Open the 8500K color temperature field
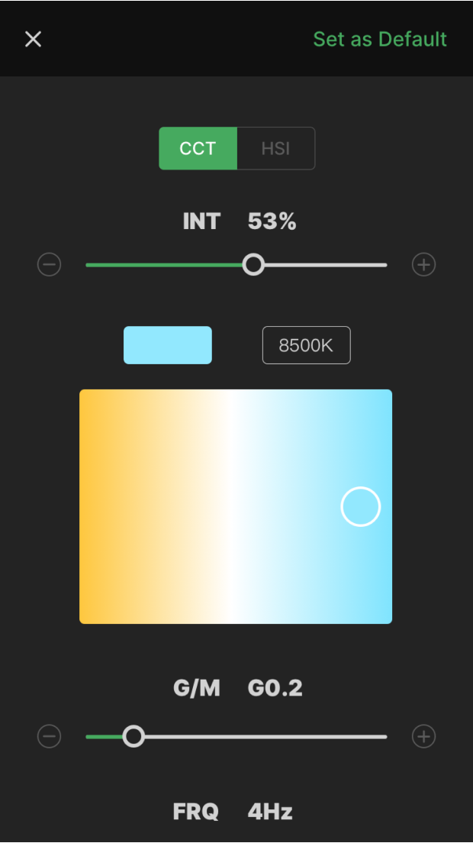 (306, 345)
